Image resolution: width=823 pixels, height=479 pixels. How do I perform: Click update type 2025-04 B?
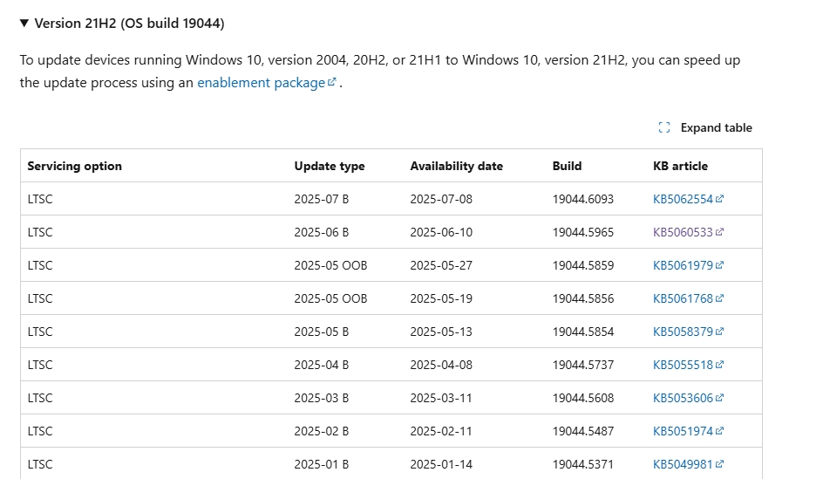pyautogui.click(x=321, y=365)
